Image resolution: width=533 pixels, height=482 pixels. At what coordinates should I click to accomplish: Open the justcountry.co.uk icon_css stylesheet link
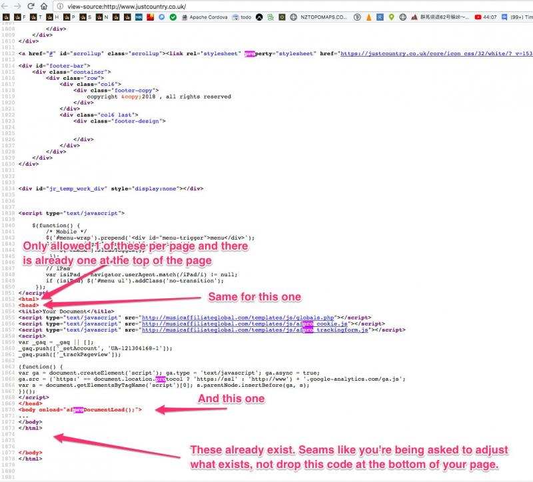pos(436,53)
